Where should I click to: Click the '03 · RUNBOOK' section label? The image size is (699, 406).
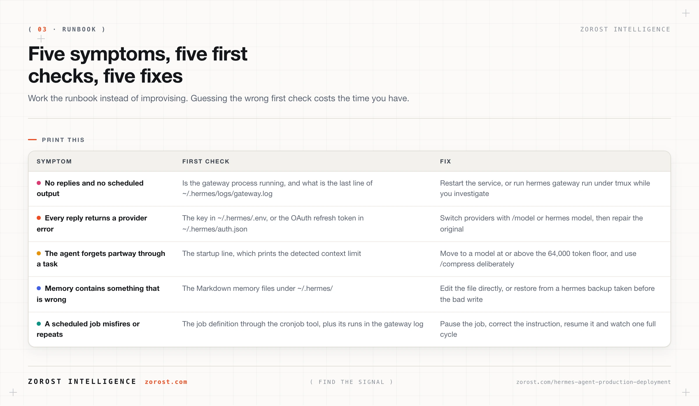pyautogui.click(x=67, y=29)
